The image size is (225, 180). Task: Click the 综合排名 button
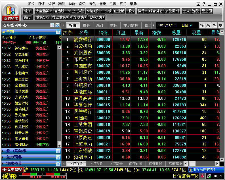pyautogui.click(x=156, y=11)
